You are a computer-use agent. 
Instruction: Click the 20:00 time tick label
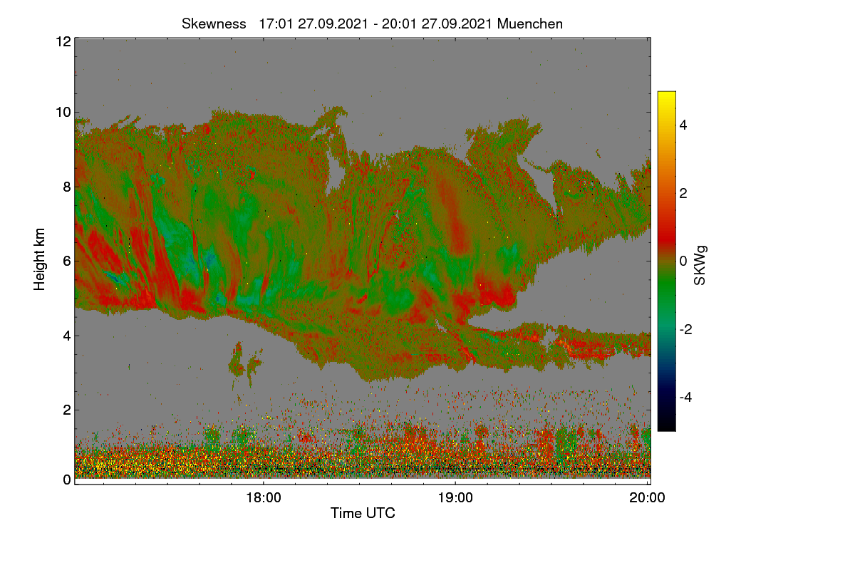pyautogui.click(x=648, y=498)
